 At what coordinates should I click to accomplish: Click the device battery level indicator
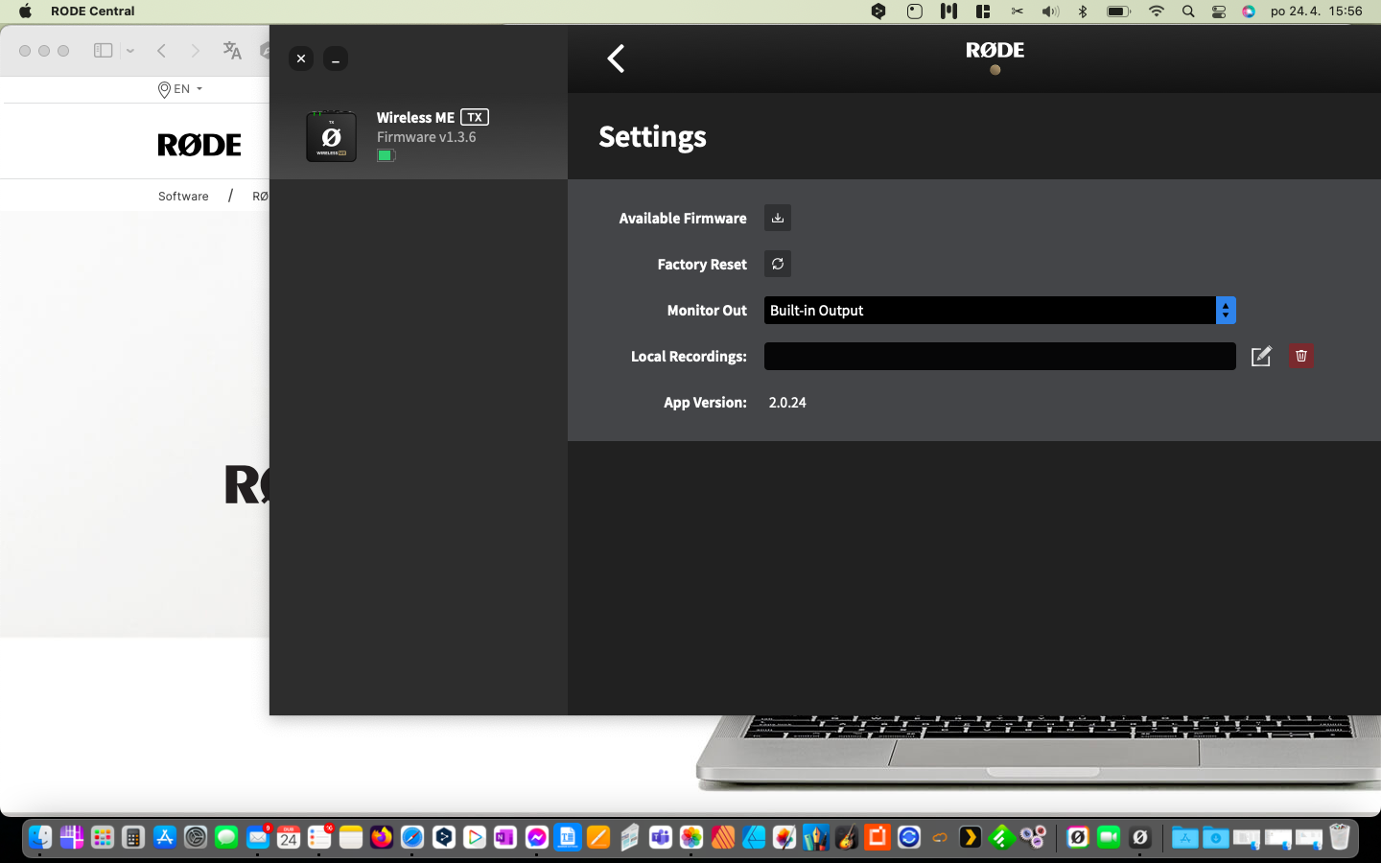pyautogui.click(x=386, y=155)
